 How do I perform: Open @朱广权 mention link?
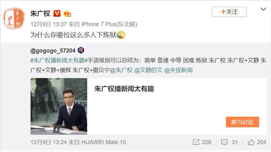pyautogui.click(x=121, y=70)
